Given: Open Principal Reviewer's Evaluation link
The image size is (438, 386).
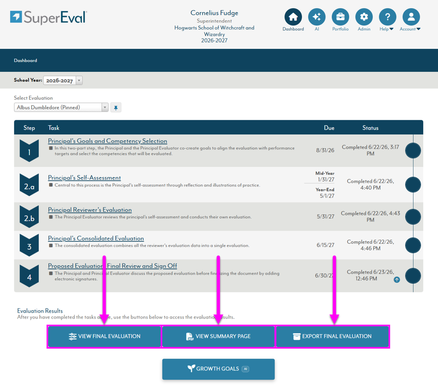Looking at the screenshot, I should click(x=90, y=210).
